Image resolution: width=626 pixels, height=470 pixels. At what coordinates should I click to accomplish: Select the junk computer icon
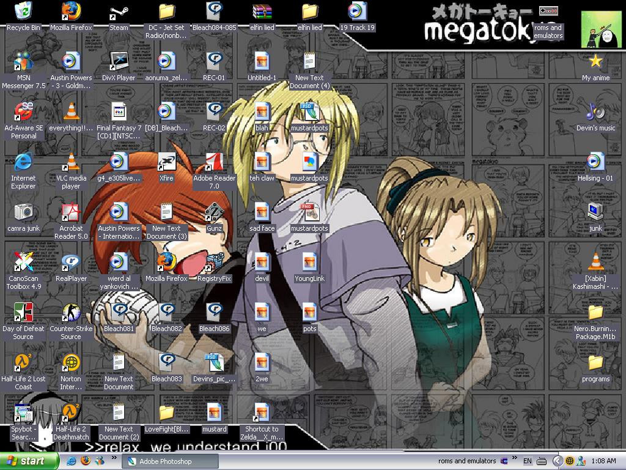click(595, 212)
